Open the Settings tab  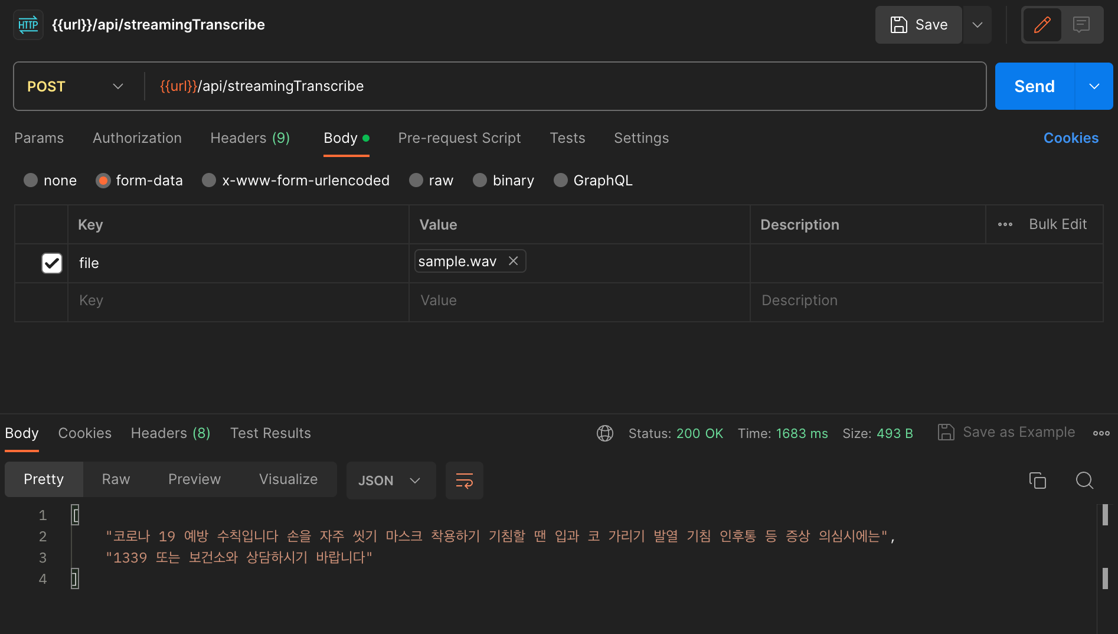641,138
